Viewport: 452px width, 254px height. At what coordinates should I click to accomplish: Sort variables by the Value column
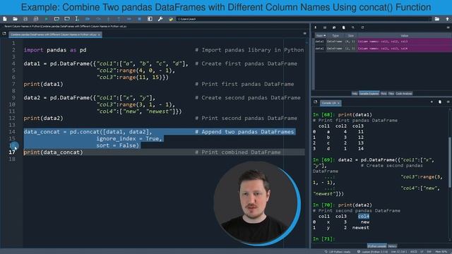pyautogui.click(x=404, y=36)
